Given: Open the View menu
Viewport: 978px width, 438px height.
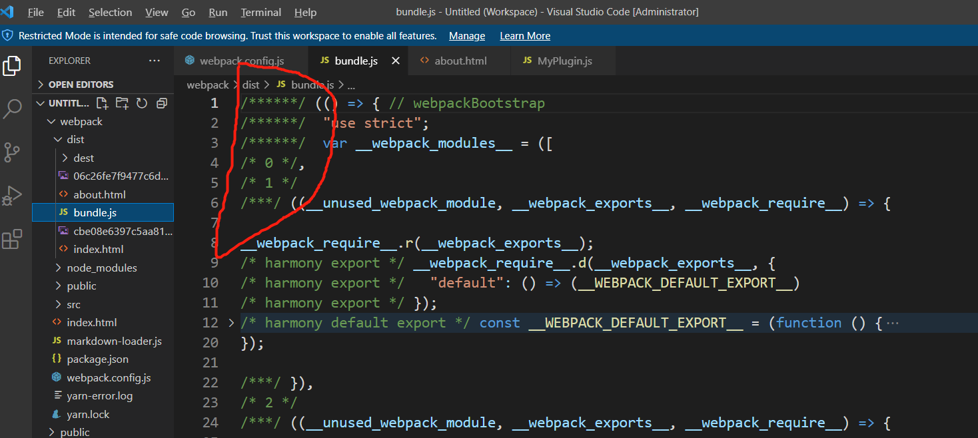Looking at the screenshot, I should [157, 13].
